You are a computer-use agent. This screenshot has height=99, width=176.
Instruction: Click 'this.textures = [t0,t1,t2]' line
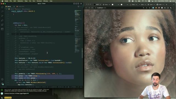point(25,58)
